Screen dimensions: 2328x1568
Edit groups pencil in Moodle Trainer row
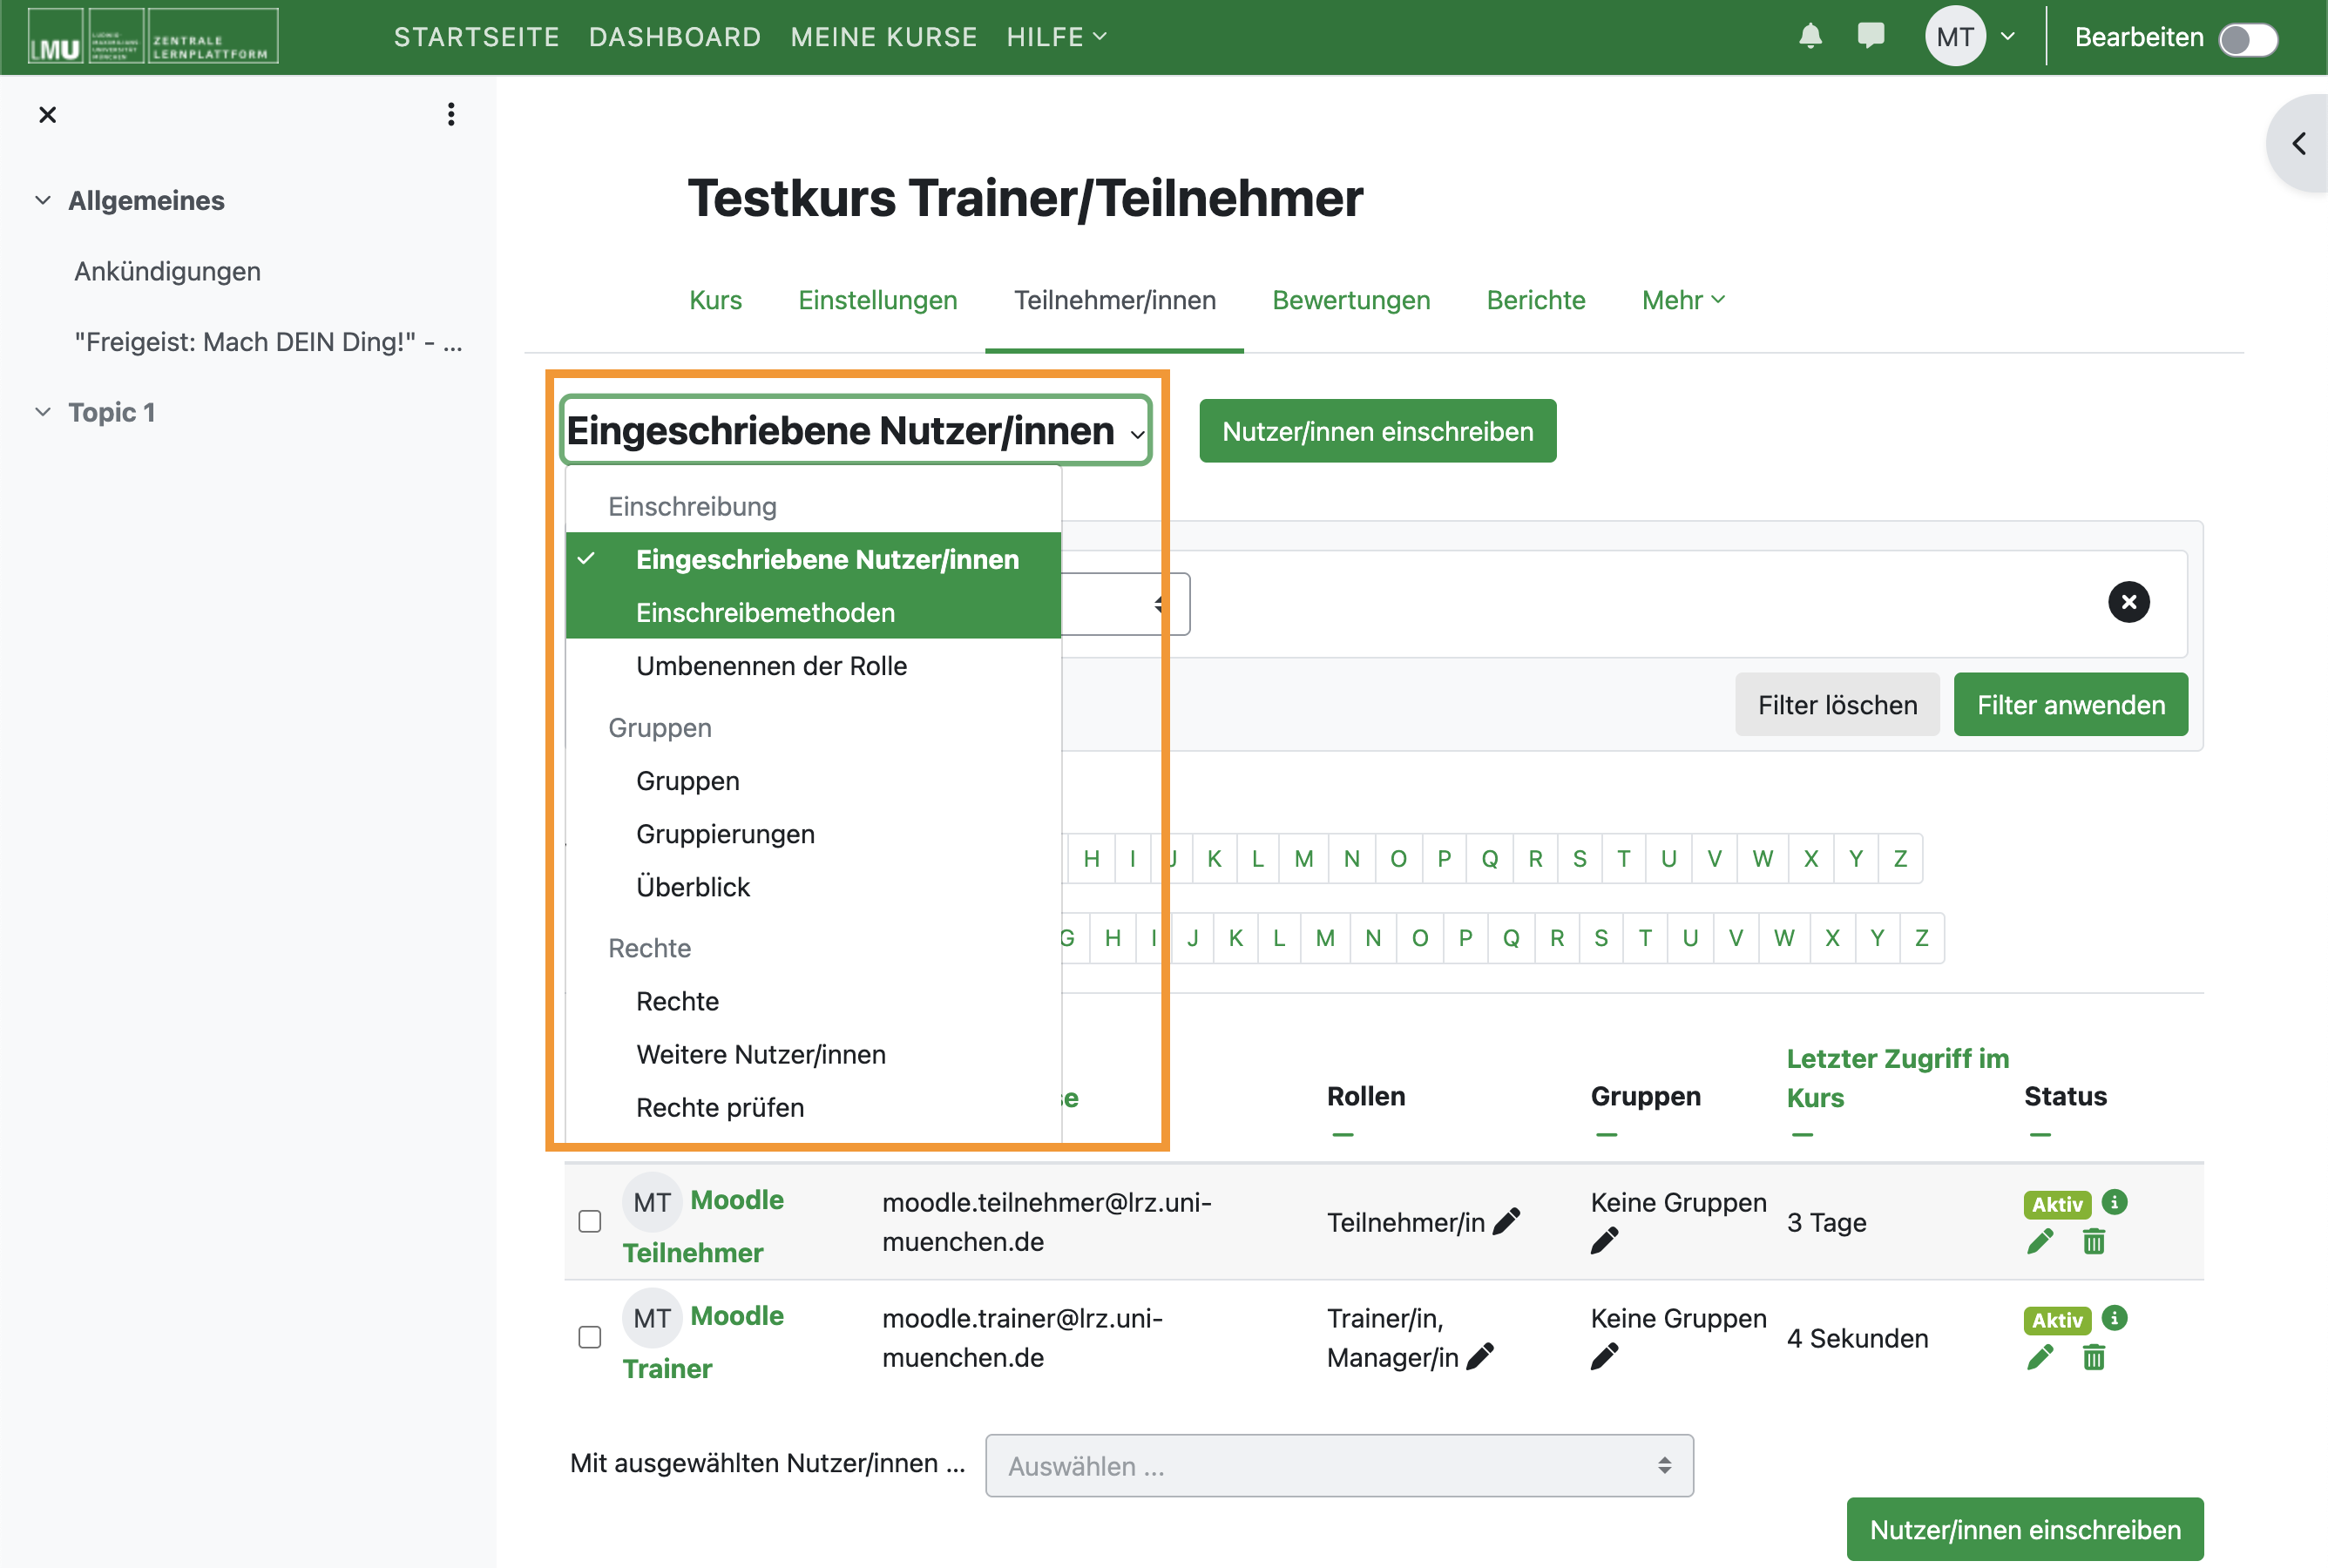[1604, 1357]
